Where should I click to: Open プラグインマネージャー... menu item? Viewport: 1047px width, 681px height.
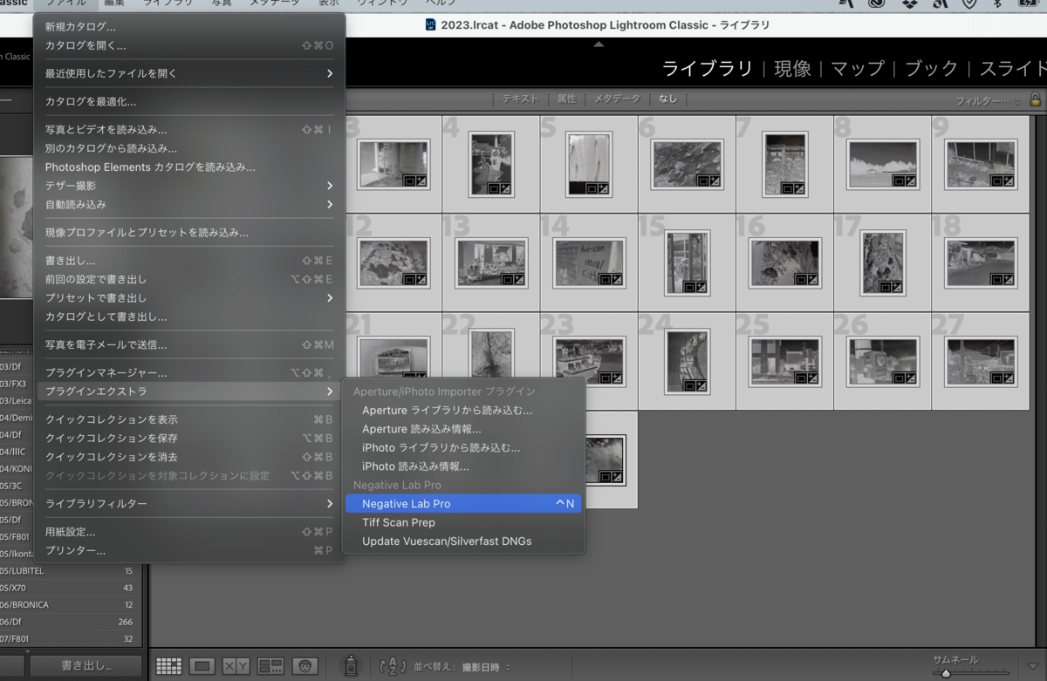pyautogui.click(x=189, y=373)
